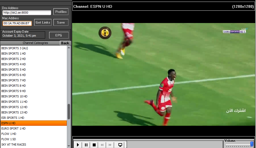Select highlighted channel ESPN U HD

[34, 123]
